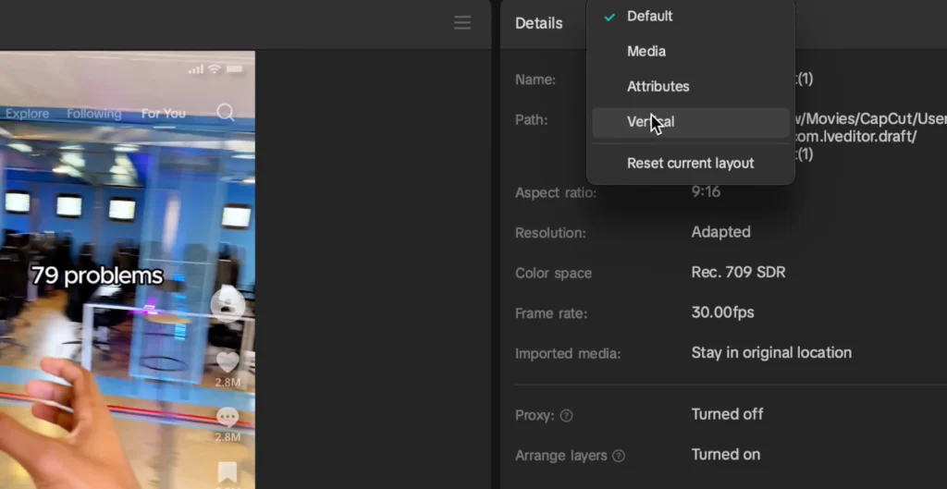Click the Following tab in the preview
This screenshot has width=947, height=489.
coord(93,114)
